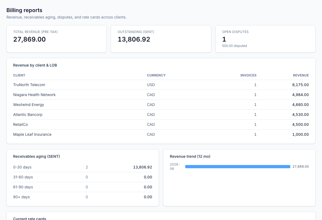Click the blue 2026-06 revenue trend bar
322x220 pixels.
(x=238, y=167)
